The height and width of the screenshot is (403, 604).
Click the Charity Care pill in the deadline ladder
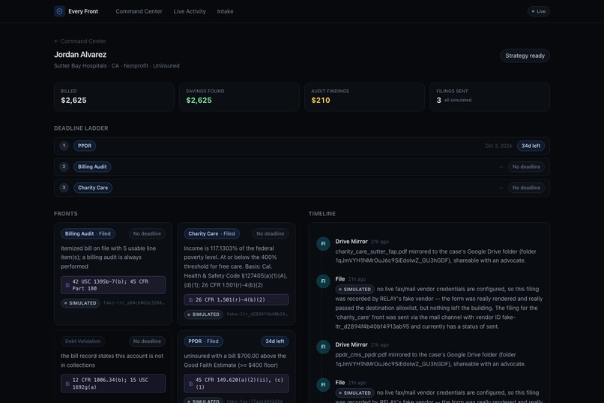point(93,188)
